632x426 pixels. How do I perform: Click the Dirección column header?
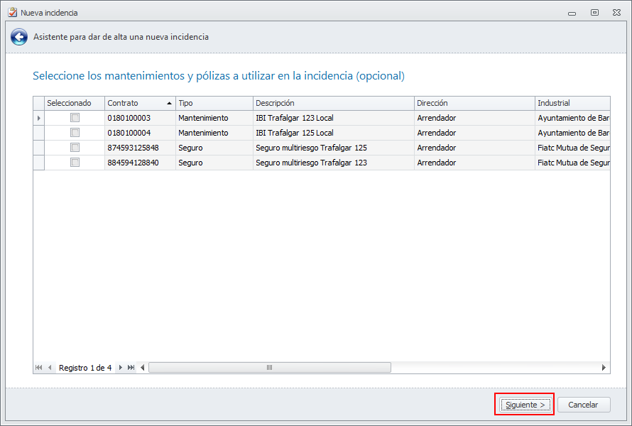click(474, 103)
